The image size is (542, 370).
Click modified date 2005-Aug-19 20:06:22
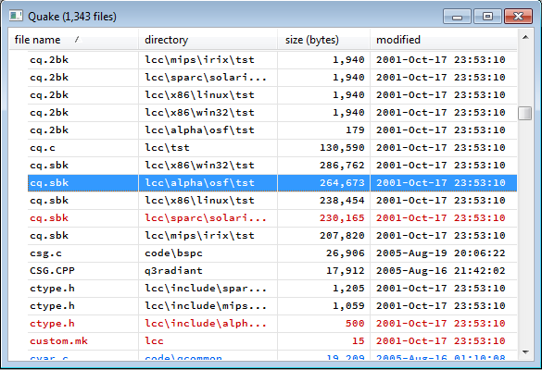click(441, 253)
